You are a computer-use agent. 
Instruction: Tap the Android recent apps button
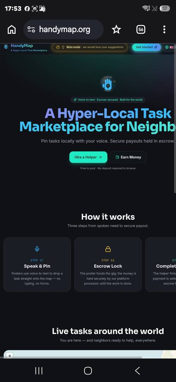(x=39, y=371)
